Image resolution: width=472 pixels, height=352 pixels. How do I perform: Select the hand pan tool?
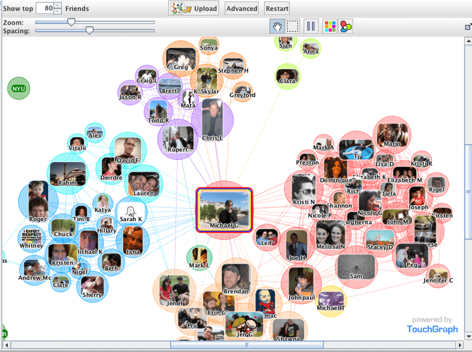click(277, 26)
